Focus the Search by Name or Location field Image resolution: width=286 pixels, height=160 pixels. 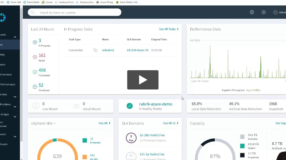tap(74, 12)
